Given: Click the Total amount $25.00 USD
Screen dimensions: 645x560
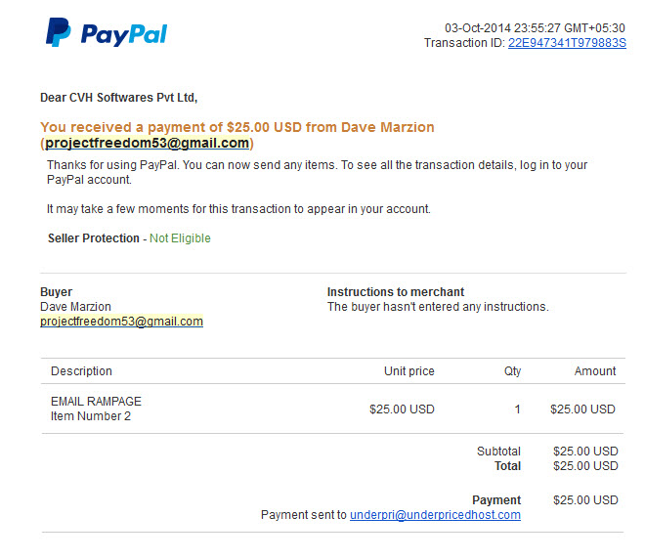Looking at the screenshot, I should coord(585,466).
